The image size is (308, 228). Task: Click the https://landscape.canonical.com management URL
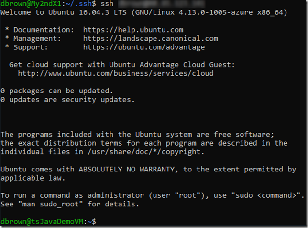tap(151, 38)
